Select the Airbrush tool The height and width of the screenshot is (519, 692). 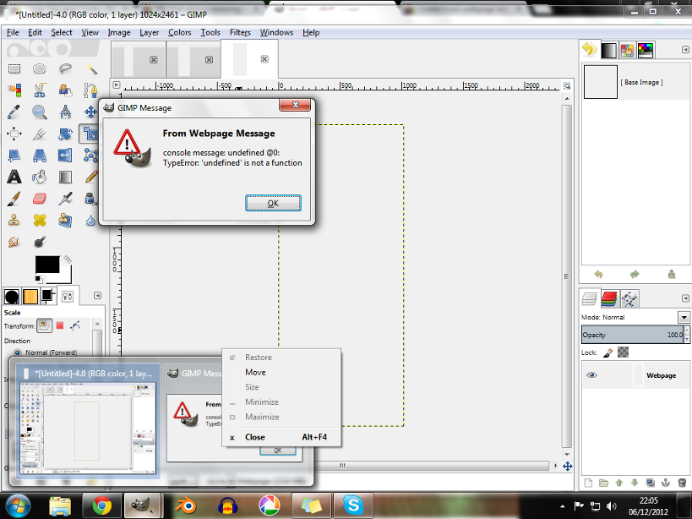[x=65, y=199]
